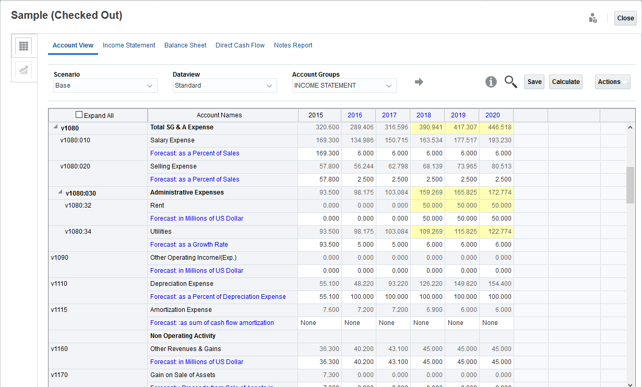
Task: Open the Forecast: as a Growth Rate link
Action: point(189,244)
